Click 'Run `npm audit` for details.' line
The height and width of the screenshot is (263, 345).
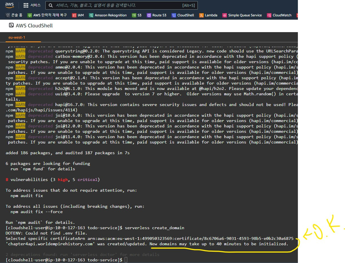(x=40, y=222)
